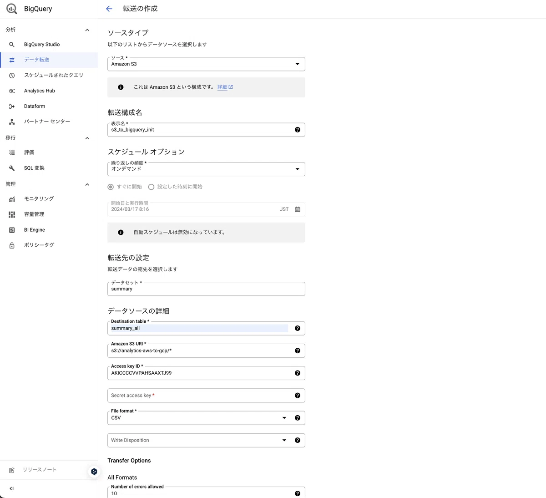Open BigQuery Studio in the sidebar
This screenshot has height=498, width=546.
[x=49, y=45]
